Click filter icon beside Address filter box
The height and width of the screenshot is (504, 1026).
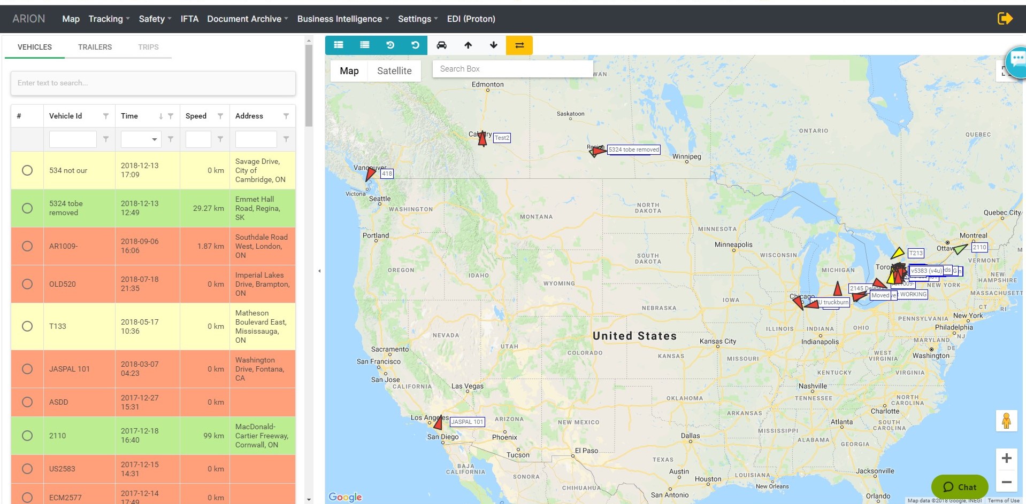tap(286, 139)
